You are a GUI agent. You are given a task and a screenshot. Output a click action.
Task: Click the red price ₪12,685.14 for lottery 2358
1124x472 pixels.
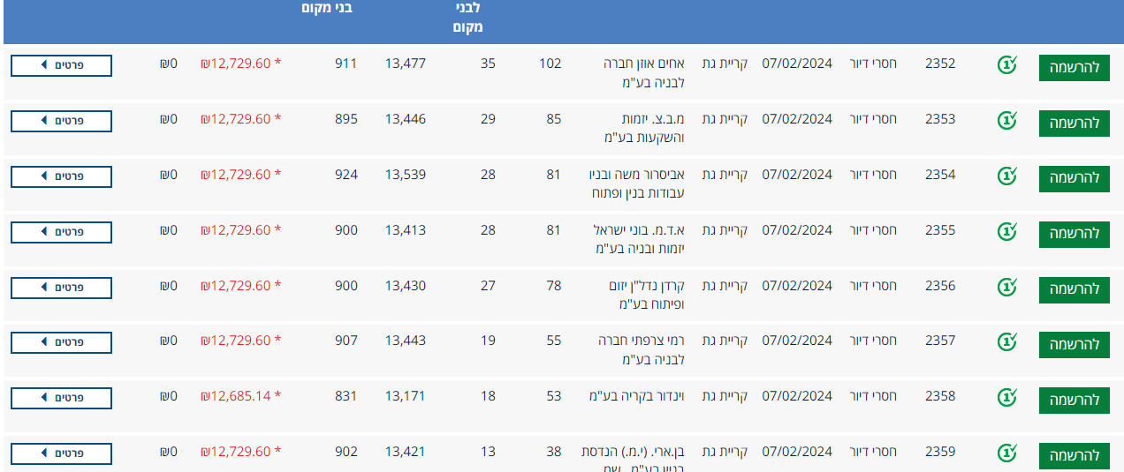[x=236, y=396]
